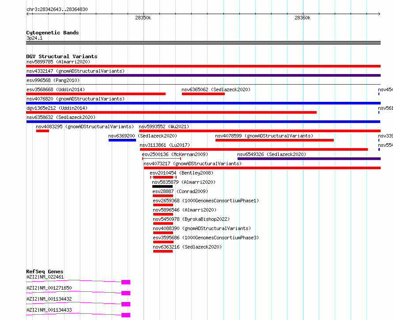Click the nsv4073217 gnomAD variant label
Screen dimensions: 393x320
(193, 164)
